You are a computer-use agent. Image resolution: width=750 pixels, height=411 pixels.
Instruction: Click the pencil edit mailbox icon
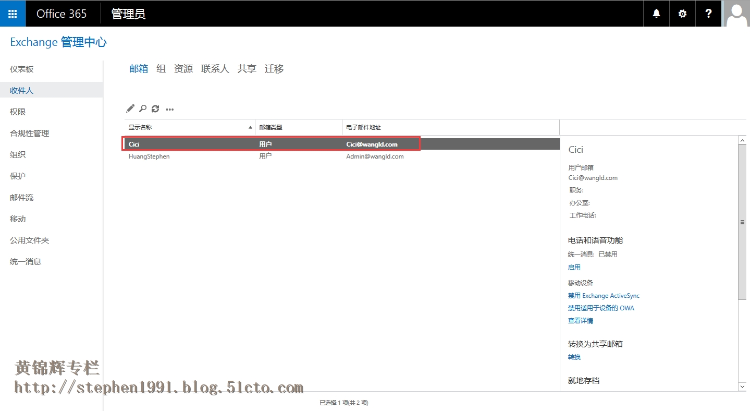[x=130, y=108]
